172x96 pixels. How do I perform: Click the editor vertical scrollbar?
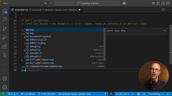click(x=171, y=45)
